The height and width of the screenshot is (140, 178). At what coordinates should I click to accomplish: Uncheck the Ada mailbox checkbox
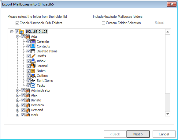pos(23,36)
